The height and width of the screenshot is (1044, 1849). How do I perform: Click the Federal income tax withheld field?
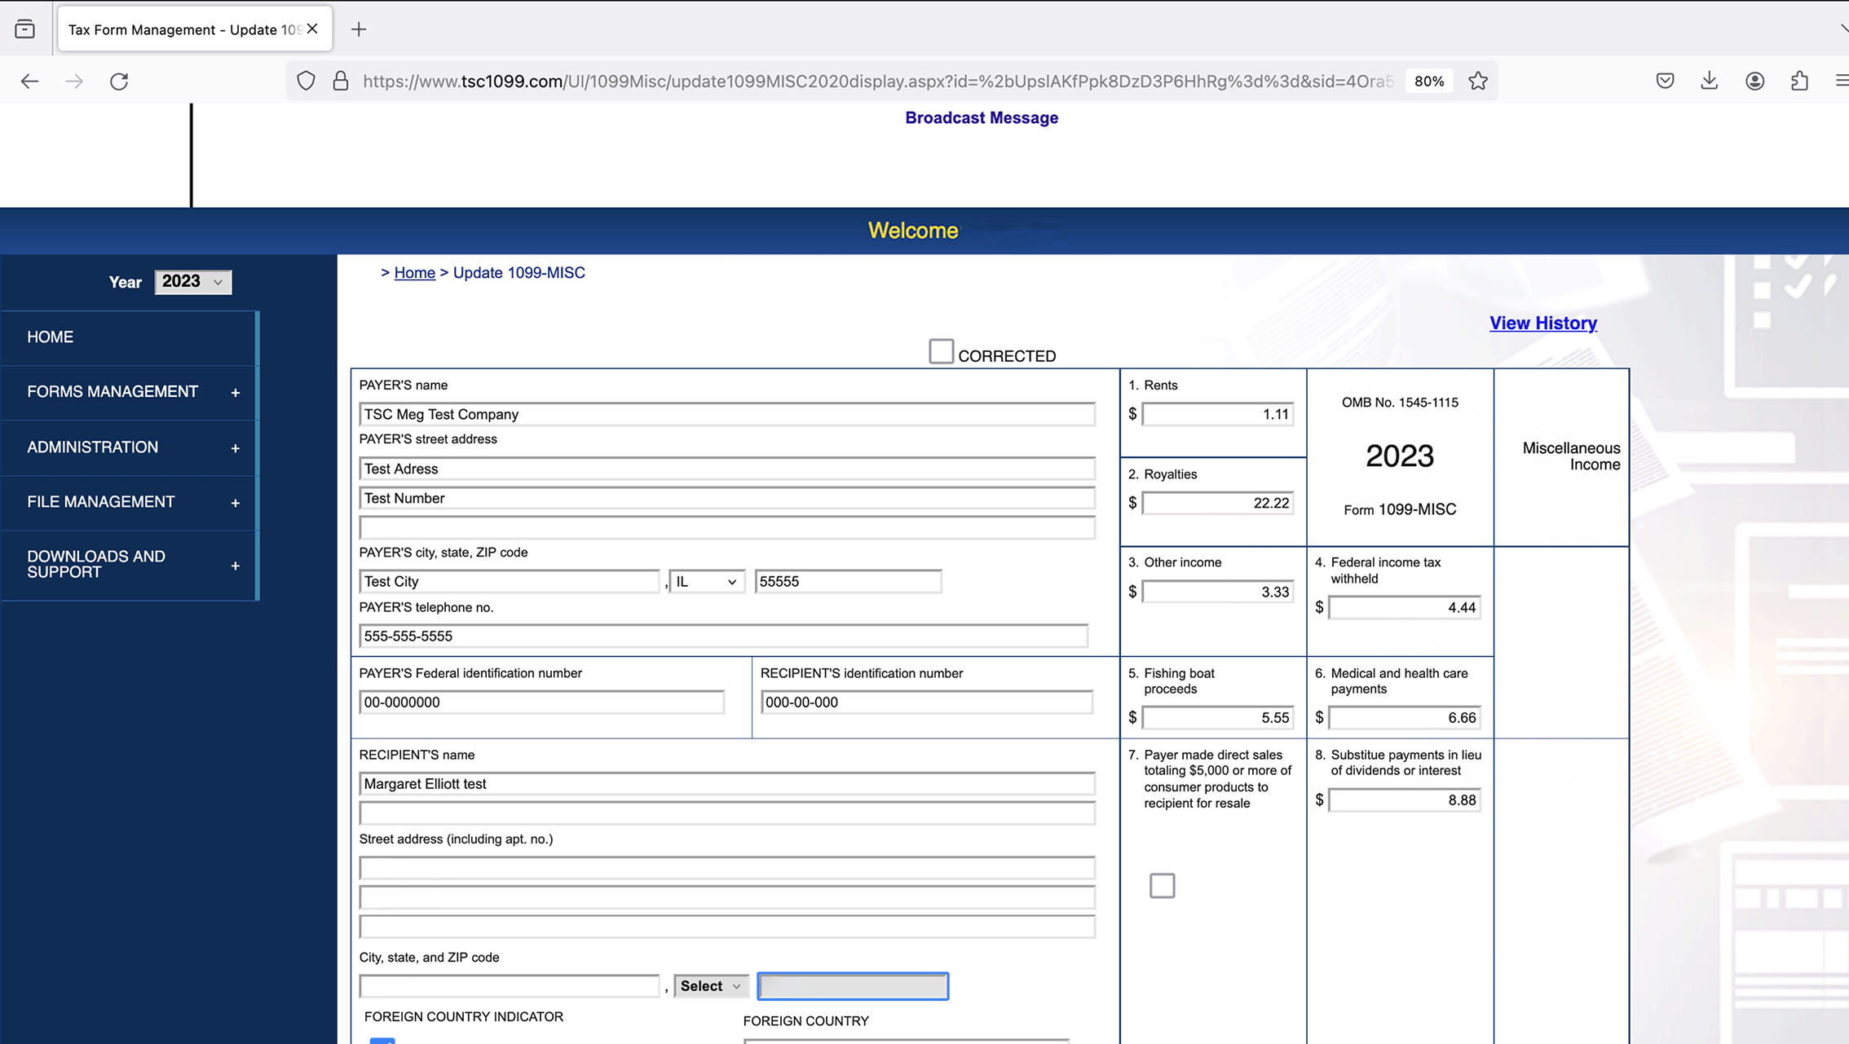[x=1404, y=607]
